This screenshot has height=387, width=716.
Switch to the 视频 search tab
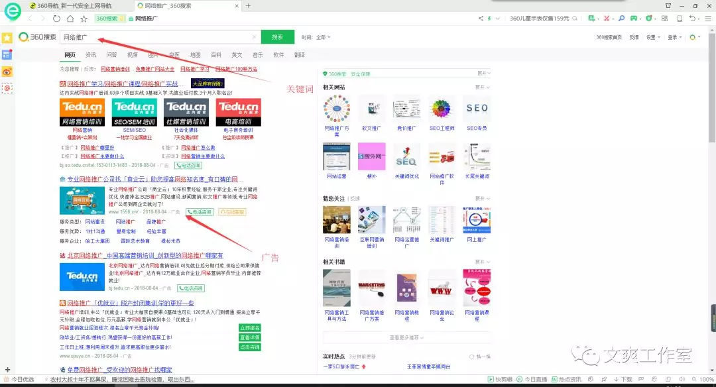133,55
